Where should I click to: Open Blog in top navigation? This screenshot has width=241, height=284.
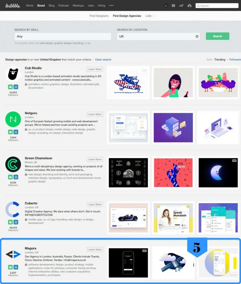[x=52, y=5]
